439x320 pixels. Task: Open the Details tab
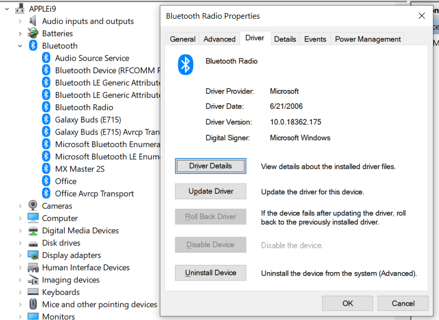[285, 39]
